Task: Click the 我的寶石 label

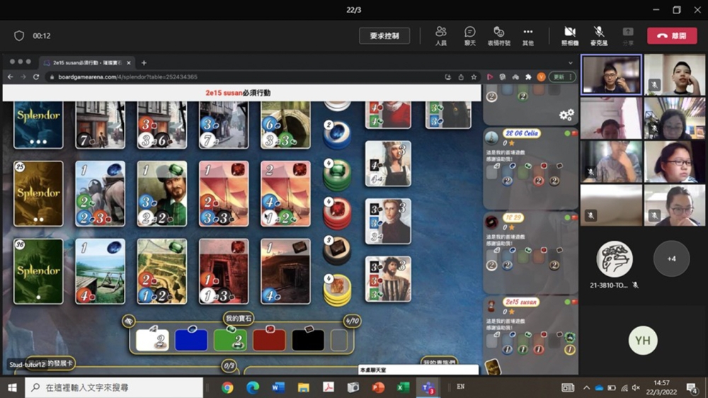Action: 239,319
